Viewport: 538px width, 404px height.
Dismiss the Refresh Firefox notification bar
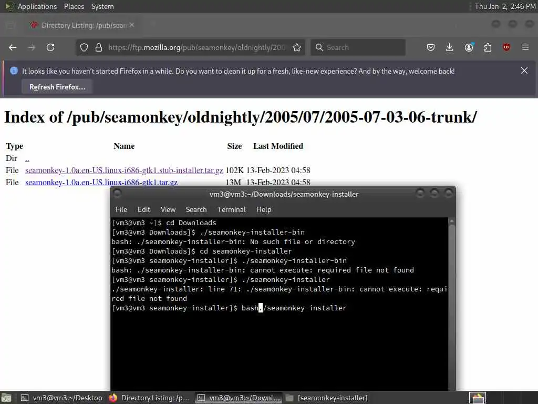tap(524, 71)
